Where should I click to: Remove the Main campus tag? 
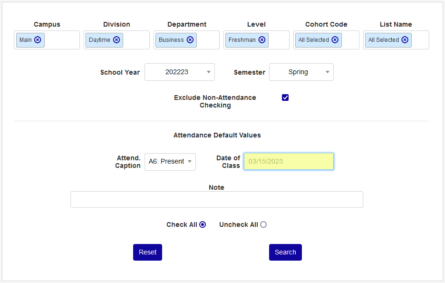coord(38,40)
